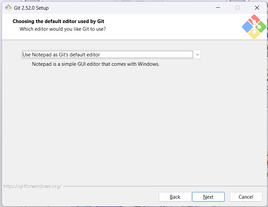
Task: Click the 'Git 2.52.0 Setup' window title
Action: click(x=31, y=8)
